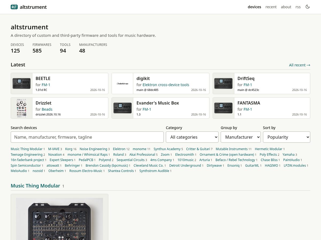Open the Category dropdown
The height and width of the screenshot is (240, 321).
tap(192, 137)
